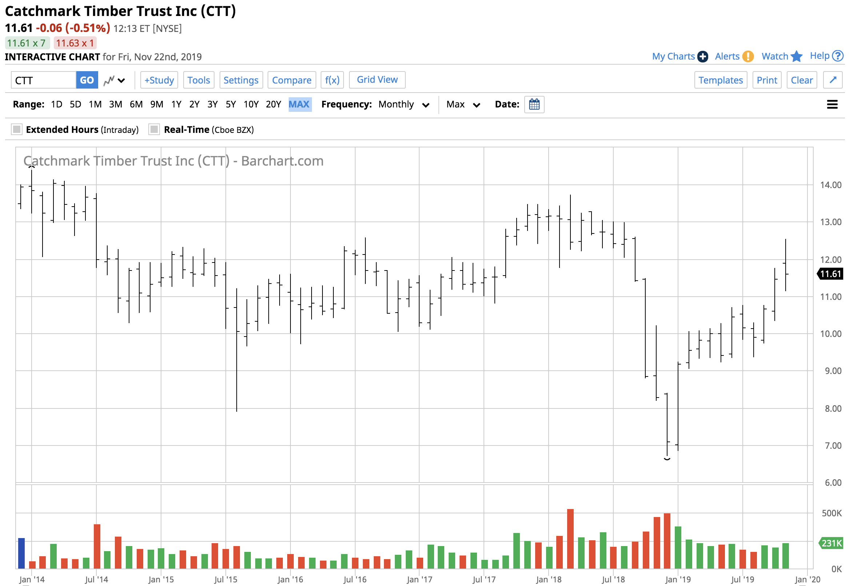Select the 1D range
This screenshot has height=586, width=850.
pyautogui.click(x=57, y=105)
